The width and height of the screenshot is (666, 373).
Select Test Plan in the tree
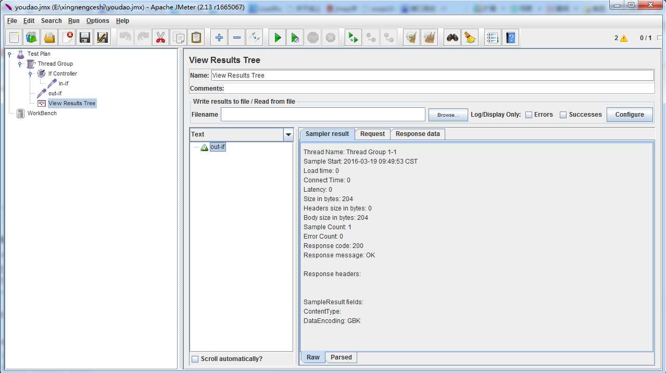pyautogui.click(x=39, y=54)
